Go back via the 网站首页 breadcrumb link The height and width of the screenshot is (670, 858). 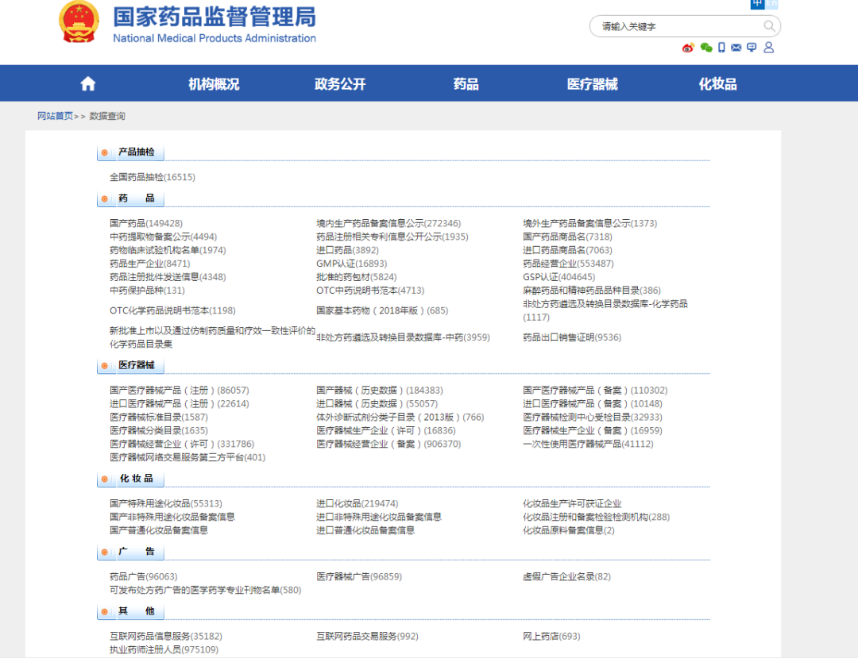pos(55,116)
